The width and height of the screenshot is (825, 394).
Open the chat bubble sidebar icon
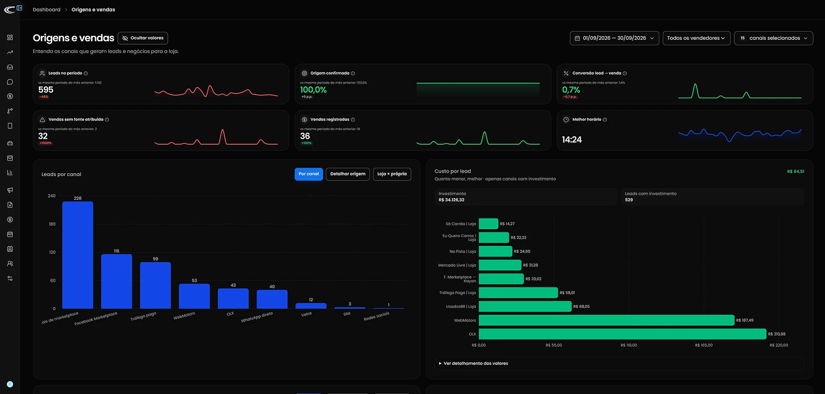[x=10, y=82]
